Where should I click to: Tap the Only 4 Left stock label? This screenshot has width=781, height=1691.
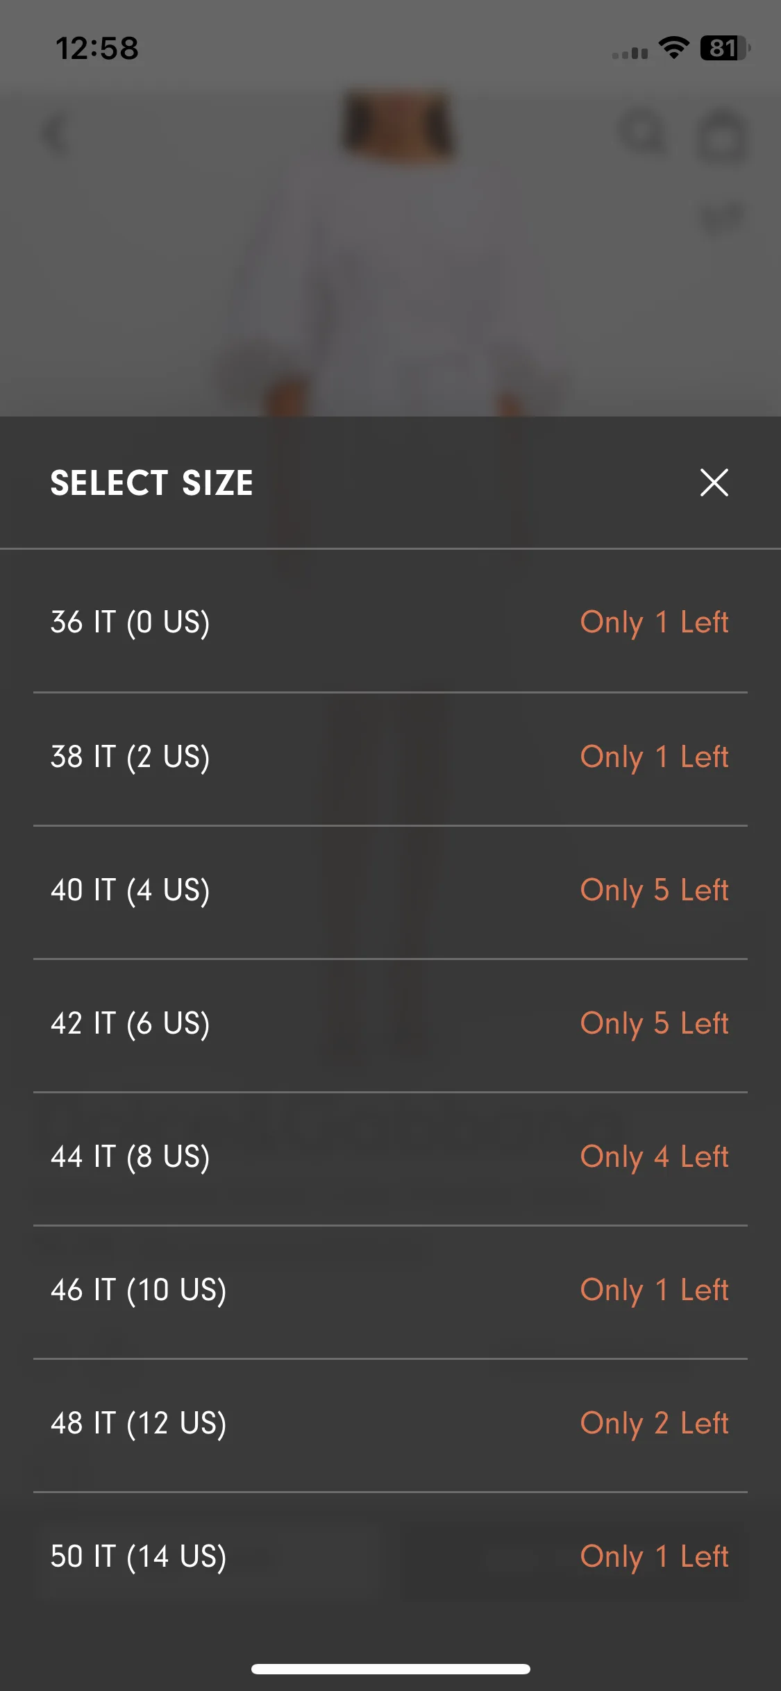[655, 1157]
